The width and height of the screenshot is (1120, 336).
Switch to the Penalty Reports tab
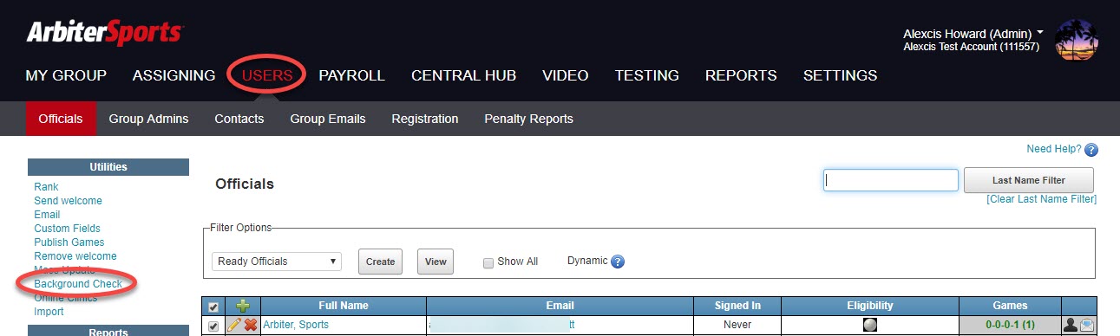click(x=528, y=119)
